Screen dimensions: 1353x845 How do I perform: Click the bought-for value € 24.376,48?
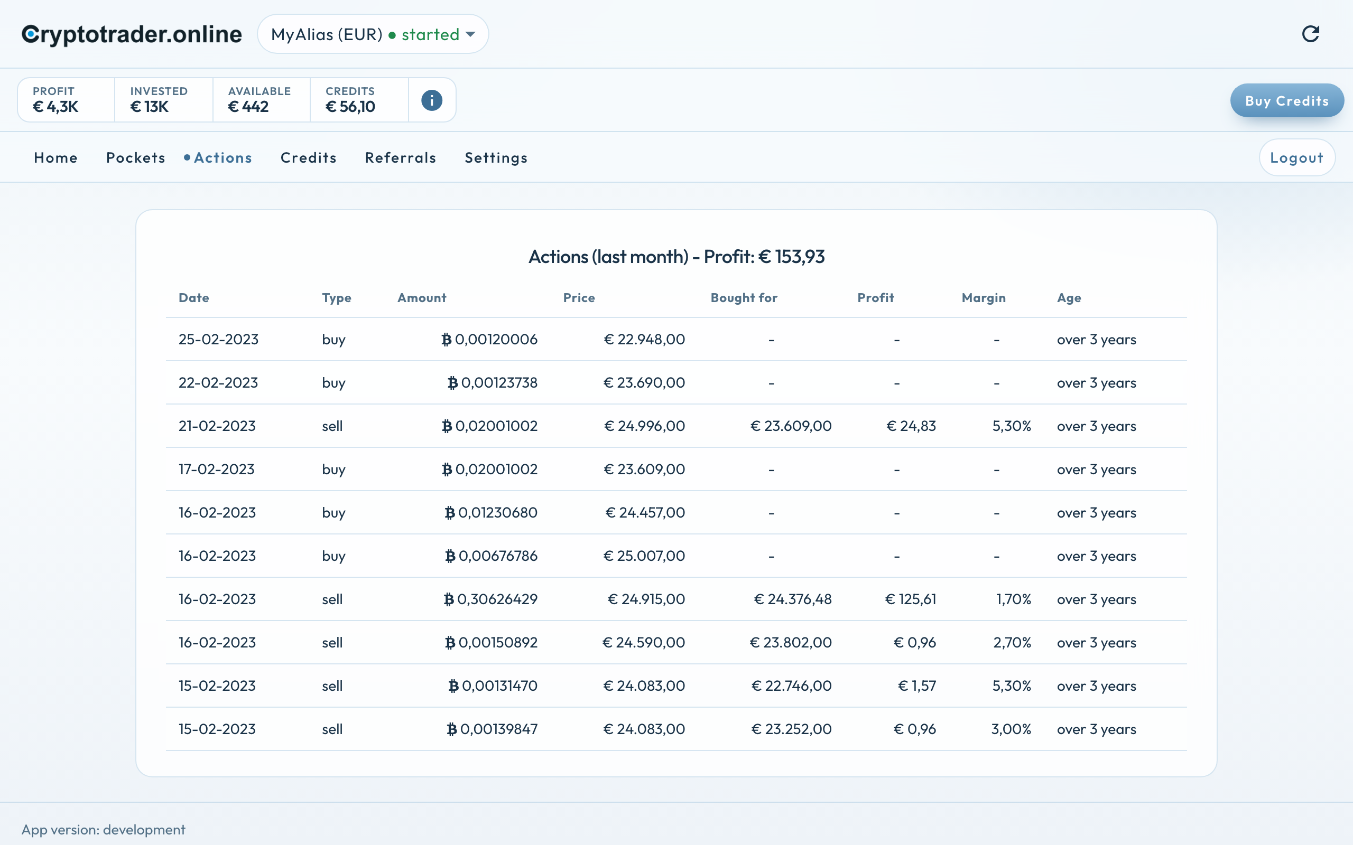(x=793, y=599)
